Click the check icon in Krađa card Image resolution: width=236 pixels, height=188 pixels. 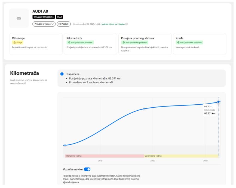tap(178, 43)
